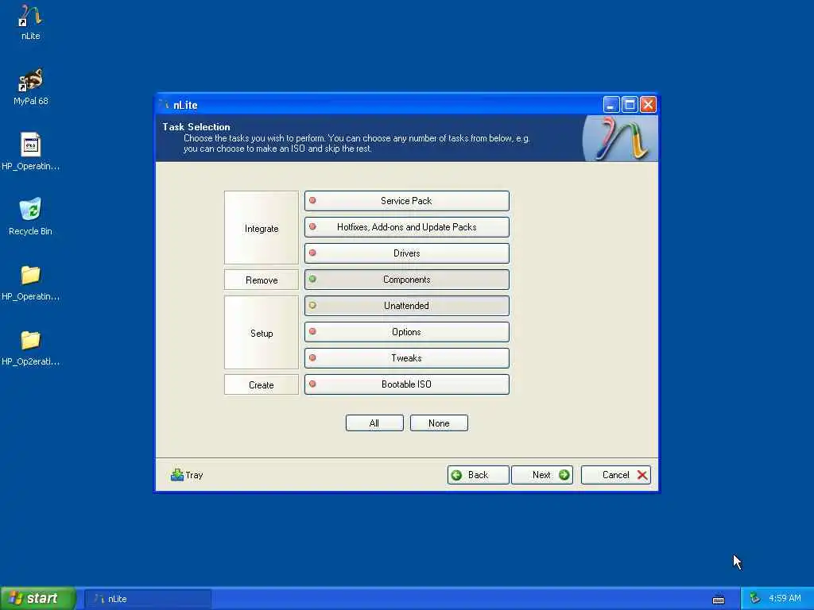
Task: Toggle the Service Pack task
Action: (406, 201)
